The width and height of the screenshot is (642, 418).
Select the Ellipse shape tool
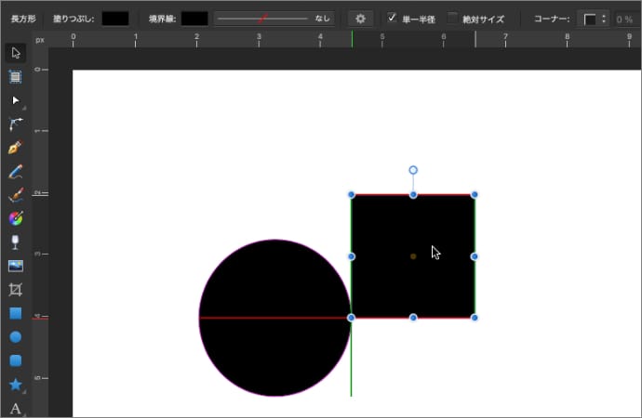[16, 337]
